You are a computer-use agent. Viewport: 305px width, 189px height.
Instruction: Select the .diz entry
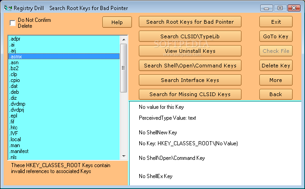[64, 98]
